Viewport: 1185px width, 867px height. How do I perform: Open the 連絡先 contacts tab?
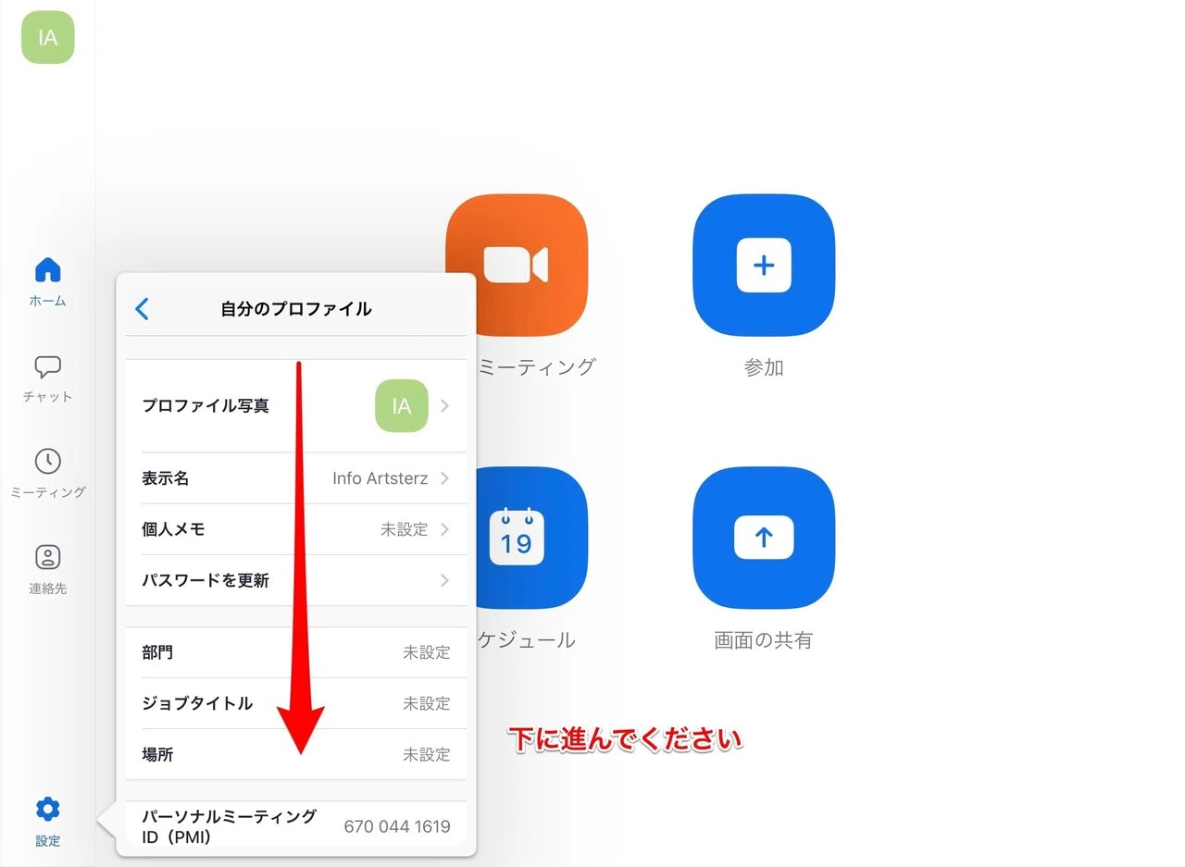48,569
